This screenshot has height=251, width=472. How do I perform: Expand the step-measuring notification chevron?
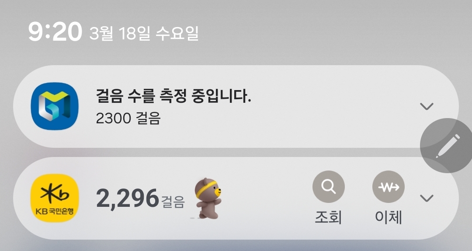427,106
